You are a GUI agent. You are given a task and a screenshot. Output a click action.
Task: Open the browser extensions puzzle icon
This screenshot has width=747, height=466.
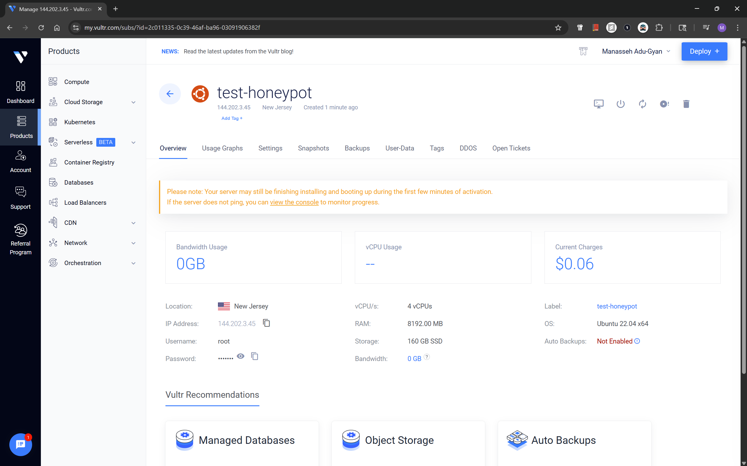(659, 28)
